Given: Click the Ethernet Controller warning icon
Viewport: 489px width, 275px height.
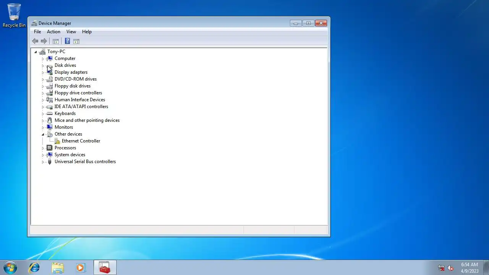Looking at the screenshot, I should click(x=57, y=141).
